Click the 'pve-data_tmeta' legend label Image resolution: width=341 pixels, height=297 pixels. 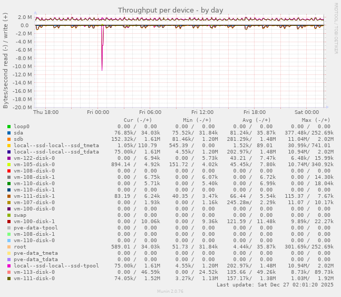point(36,253)
